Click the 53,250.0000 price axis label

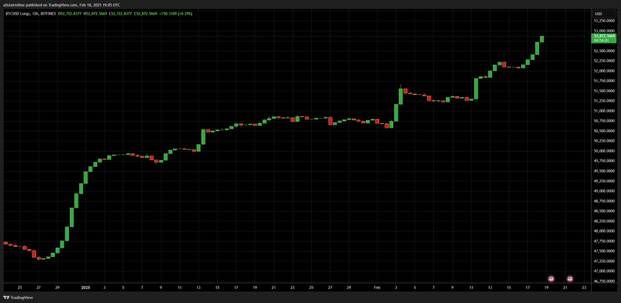click(604, 21)
